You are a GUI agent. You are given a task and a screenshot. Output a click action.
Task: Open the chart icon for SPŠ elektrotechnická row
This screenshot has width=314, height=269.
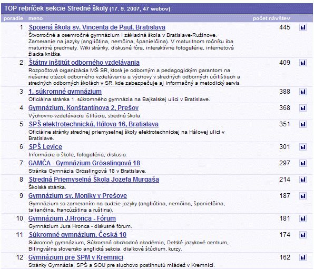(303, 124)
